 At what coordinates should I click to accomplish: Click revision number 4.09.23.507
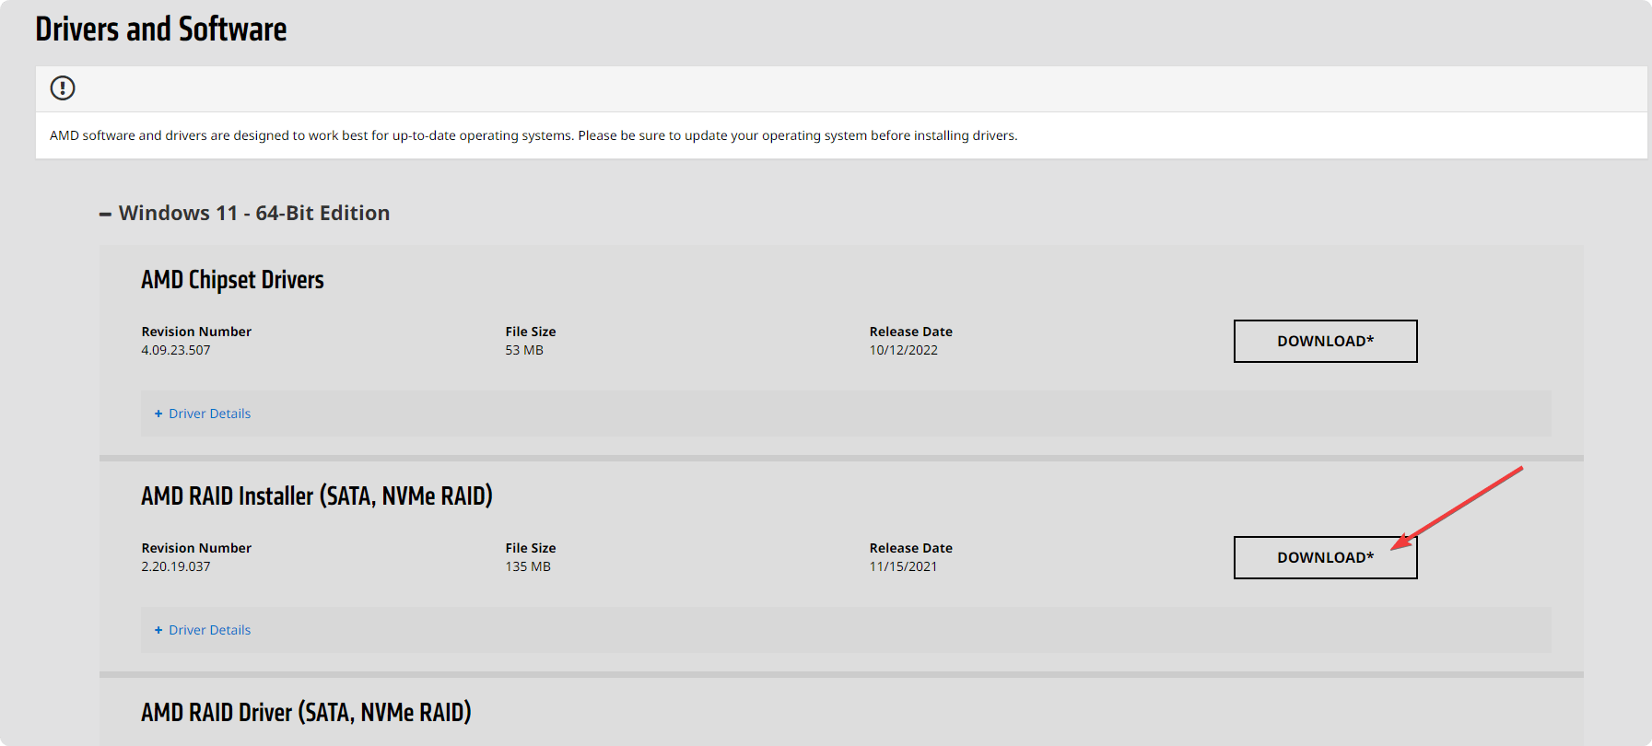click(x=176, y=350)
